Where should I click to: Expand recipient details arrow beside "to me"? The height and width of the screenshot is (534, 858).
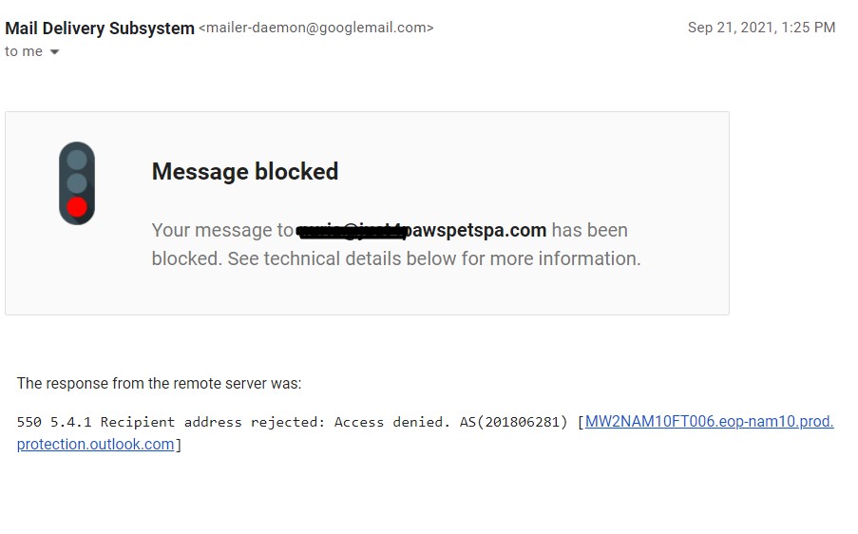[x=54, y=52]
